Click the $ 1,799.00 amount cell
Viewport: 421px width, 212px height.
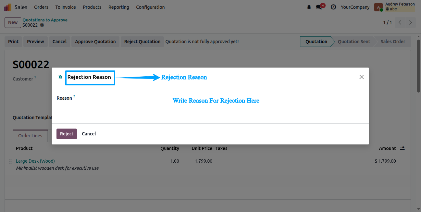pos(385,161)
